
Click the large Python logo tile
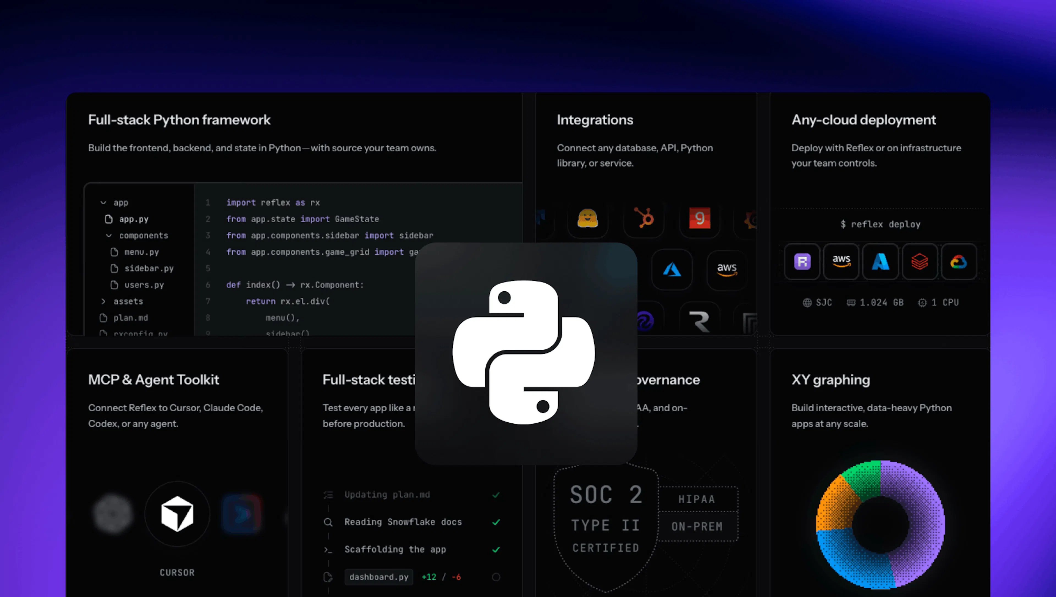coord(526,353)
